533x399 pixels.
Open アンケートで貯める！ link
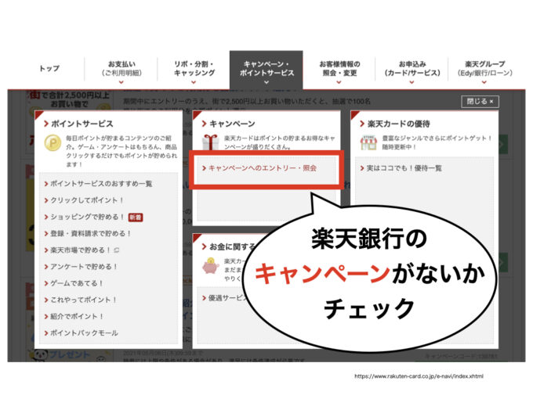pos(84,267)
